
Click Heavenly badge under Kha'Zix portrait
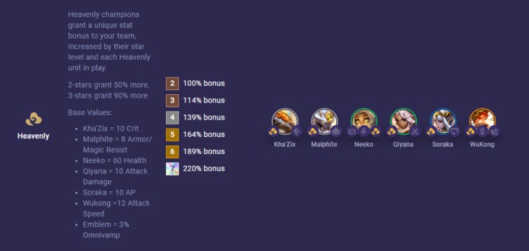[273, 131]
